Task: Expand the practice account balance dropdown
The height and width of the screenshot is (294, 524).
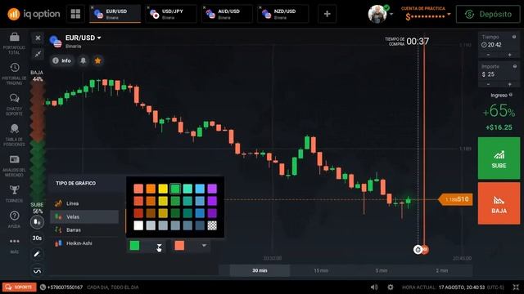Action: click(449, 15)
